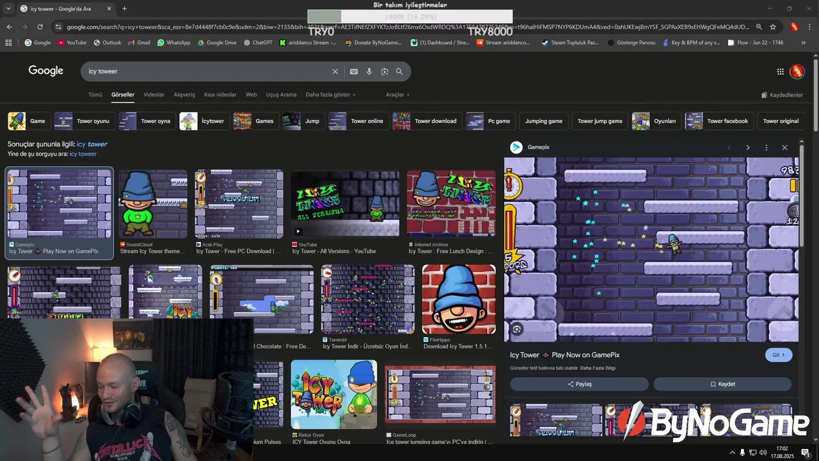Open the preview panel three-dot menu

[x=766, y=147]
